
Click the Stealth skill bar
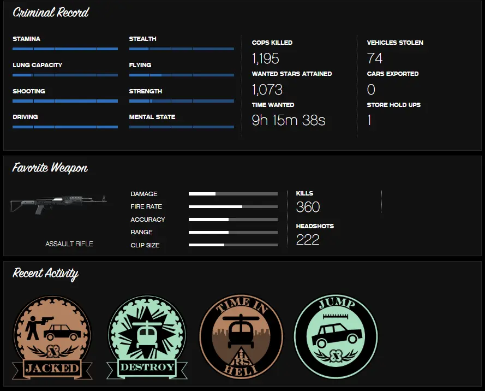pyautogui.click(x=181, y=49)
